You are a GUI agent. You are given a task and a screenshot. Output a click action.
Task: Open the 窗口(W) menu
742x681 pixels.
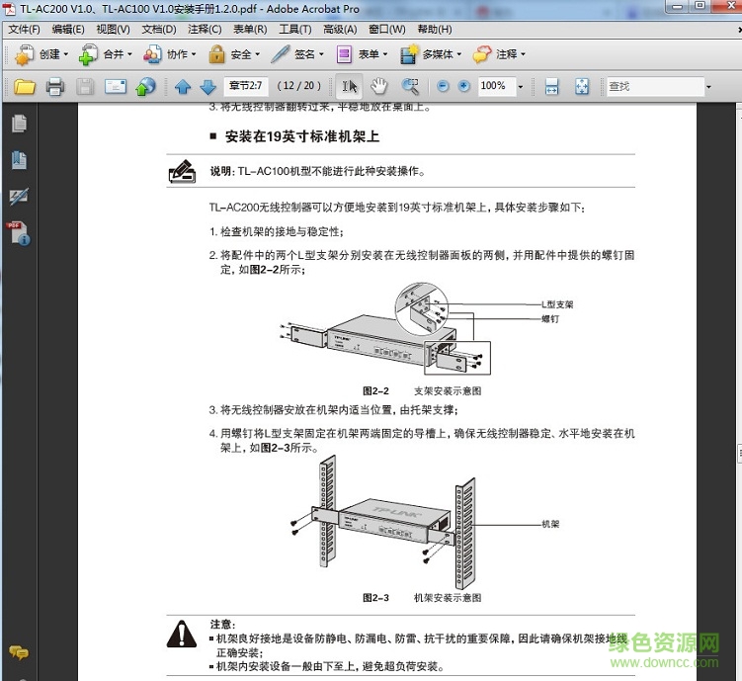387,30
